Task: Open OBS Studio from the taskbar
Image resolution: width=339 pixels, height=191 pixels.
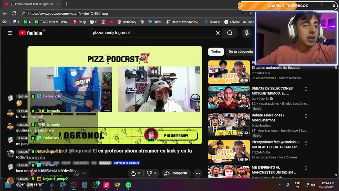Action: point(74,185)
